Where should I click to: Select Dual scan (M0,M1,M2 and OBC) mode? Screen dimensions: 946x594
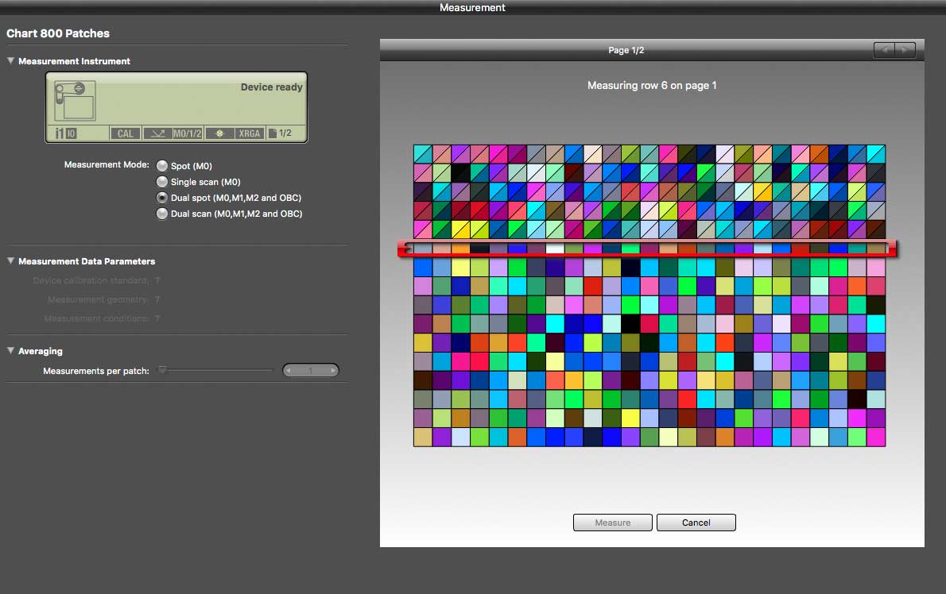[161, 214]
